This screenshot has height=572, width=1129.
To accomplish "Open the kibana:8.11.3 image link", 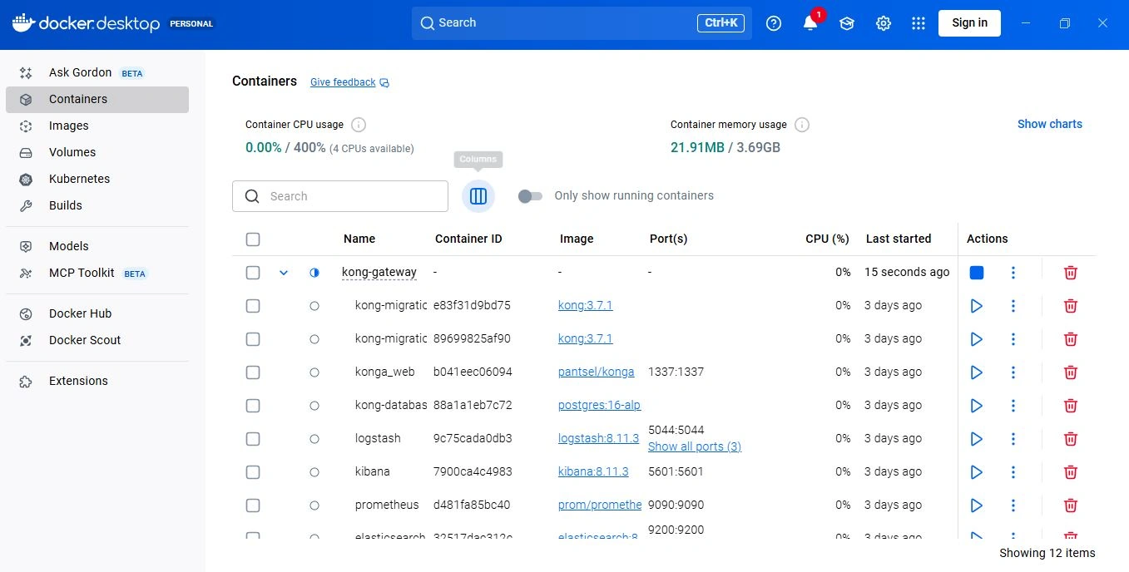I will 593,471.
